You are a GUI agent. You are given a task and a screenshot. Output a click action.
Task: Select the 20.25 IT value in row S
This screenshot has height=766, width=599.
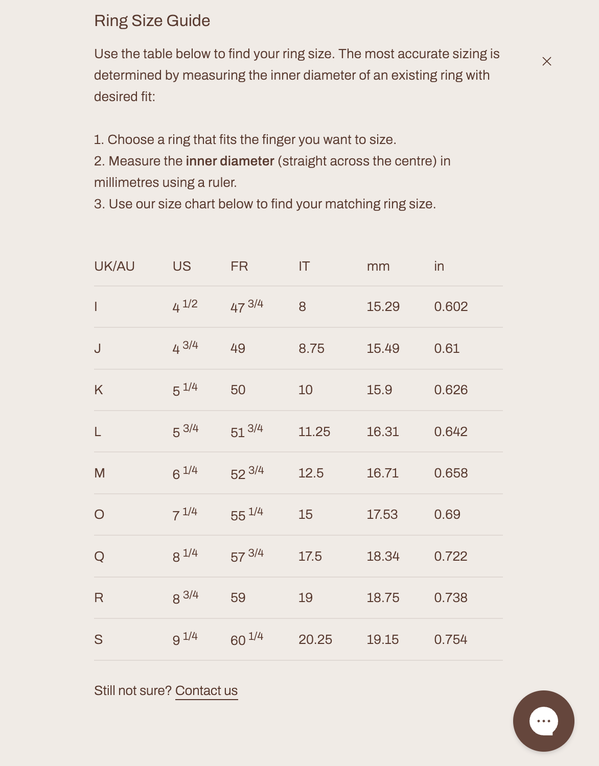coord(315,639)
